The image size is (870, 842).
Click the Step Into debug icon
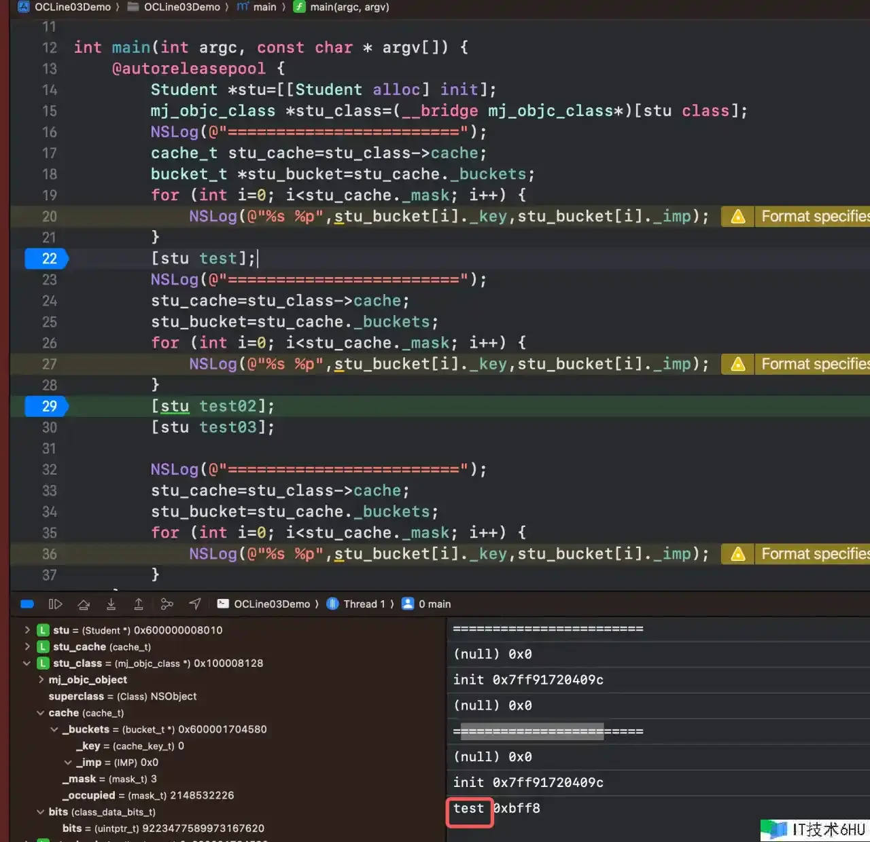[111, 604]
